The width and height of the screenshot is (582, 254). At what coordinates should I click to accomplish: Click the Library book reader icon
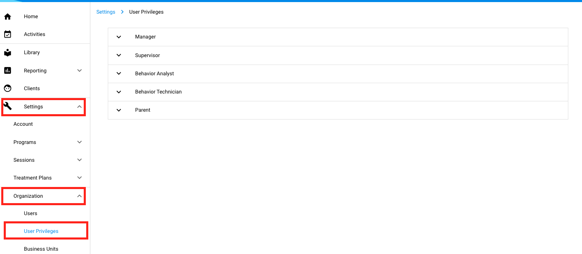(x=7, y=53)
